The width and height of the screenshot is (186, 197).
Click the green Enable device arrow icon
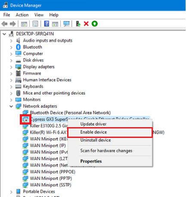pos(95,24)
